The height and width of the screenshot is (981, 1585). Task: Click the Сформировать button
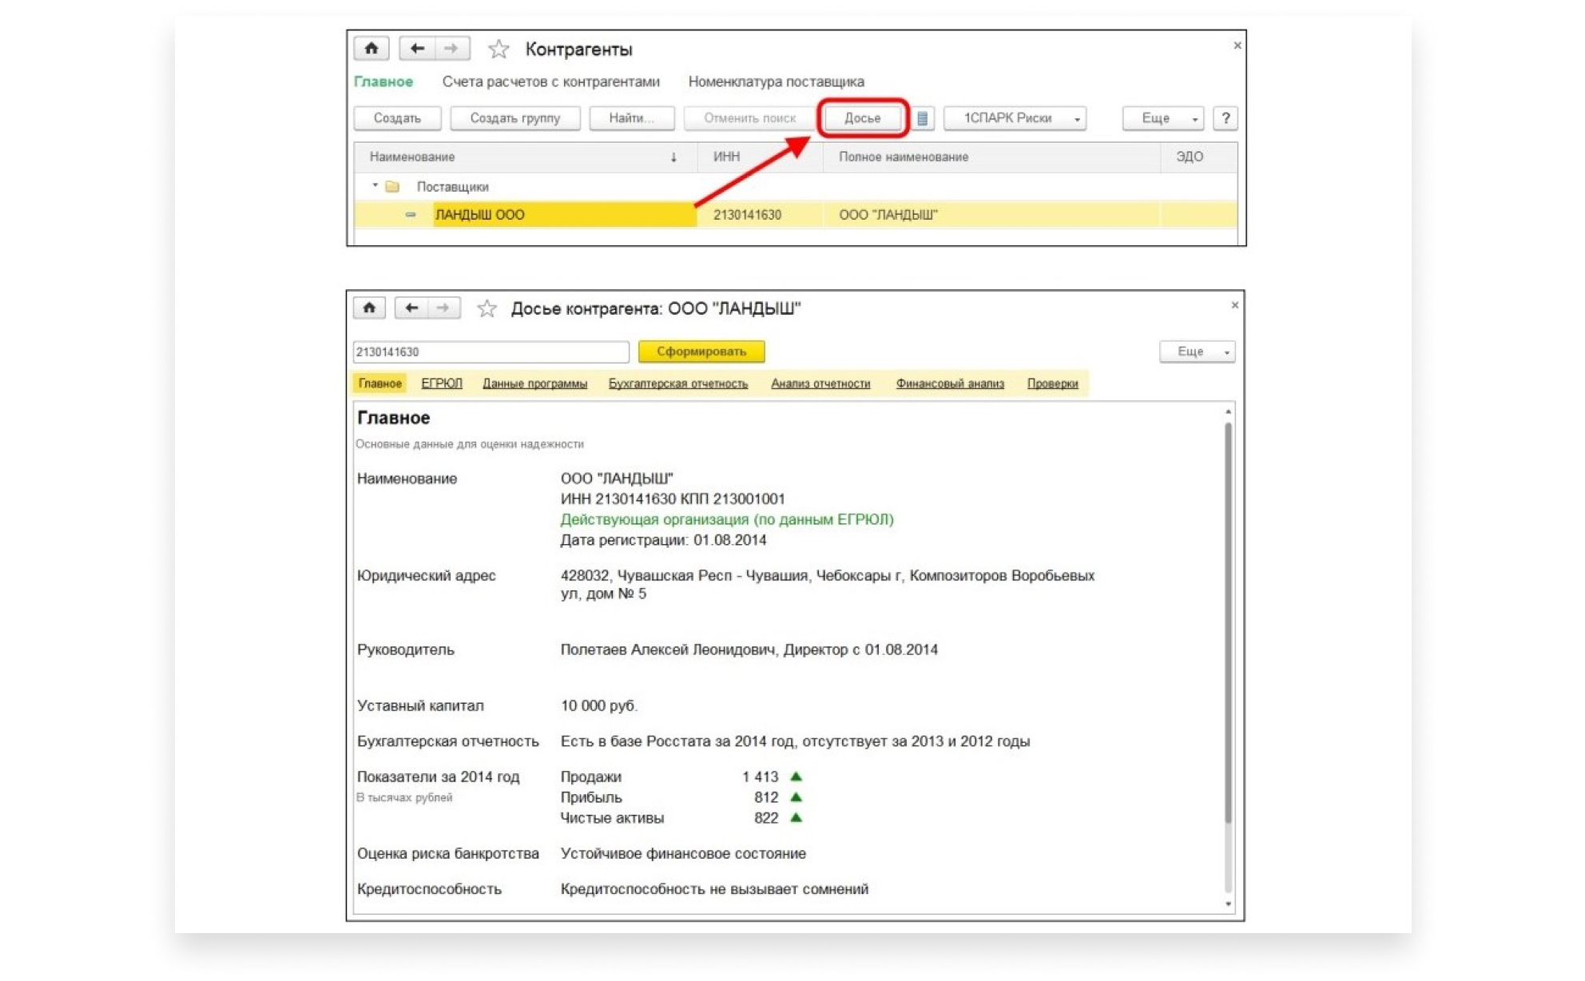click(x=701, y=351)
